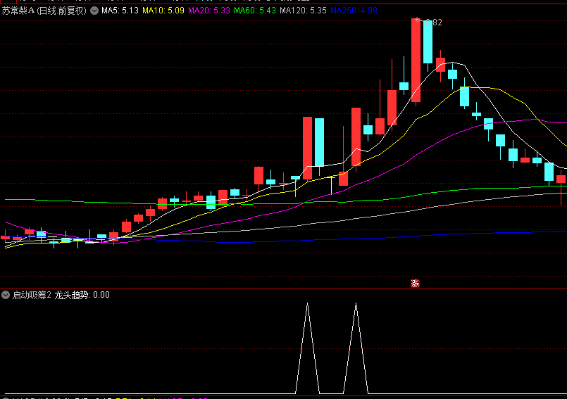The width and height of the screenshot is (567, 399).
Task: Select the blue MA250 legend label
Action: click(354, 11)
